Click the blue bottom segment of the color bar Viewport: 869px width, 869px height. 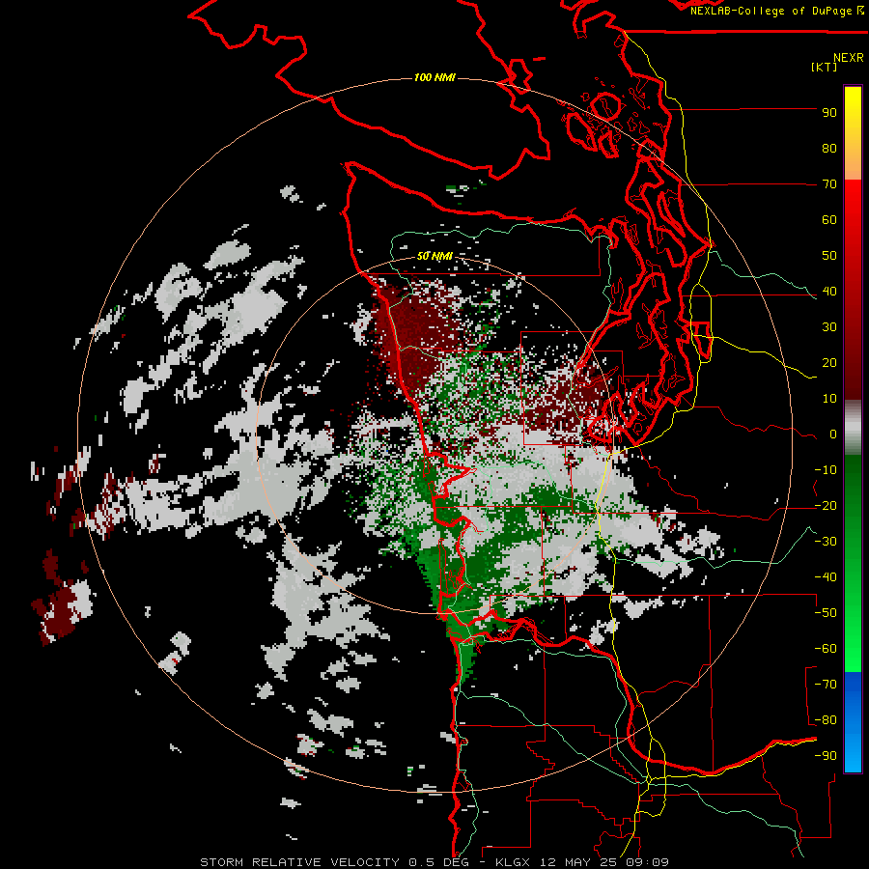pyautogui.click(x=853, y=722)
